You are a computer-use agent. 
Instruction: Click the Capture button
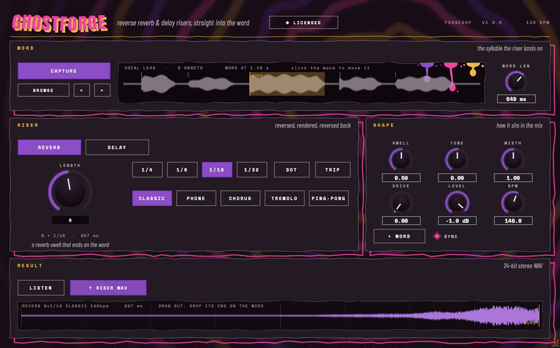pos(64,70)
